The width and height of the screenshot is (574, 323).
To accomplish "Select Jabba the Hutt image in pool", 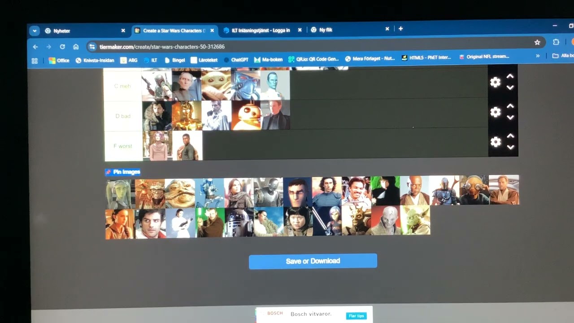I will 180,193.
